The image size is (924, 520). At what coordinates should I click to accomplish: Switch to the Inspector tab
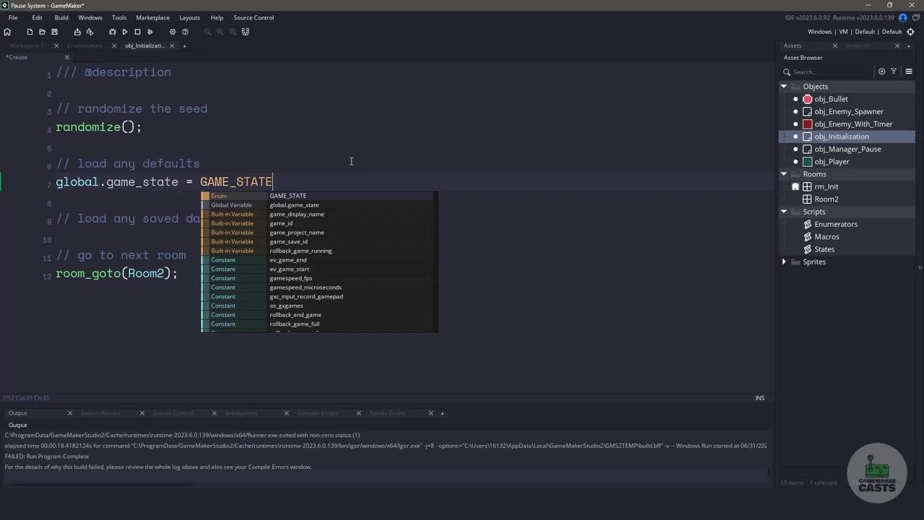pos(858,45)
